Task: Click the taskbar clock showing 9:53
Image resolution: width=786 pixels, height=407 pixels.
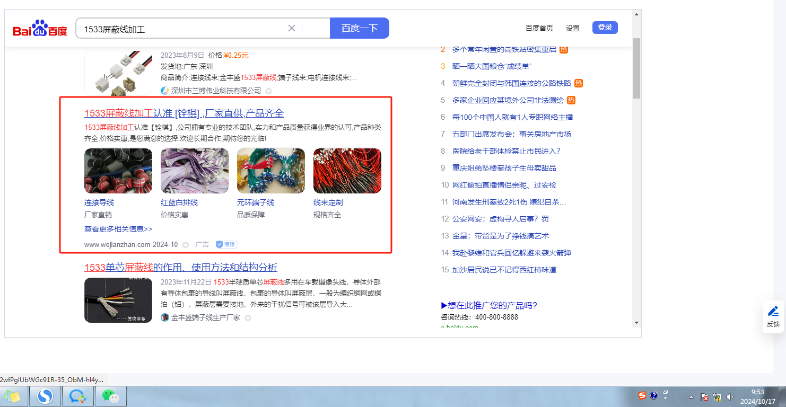Action: click(757, 396)
